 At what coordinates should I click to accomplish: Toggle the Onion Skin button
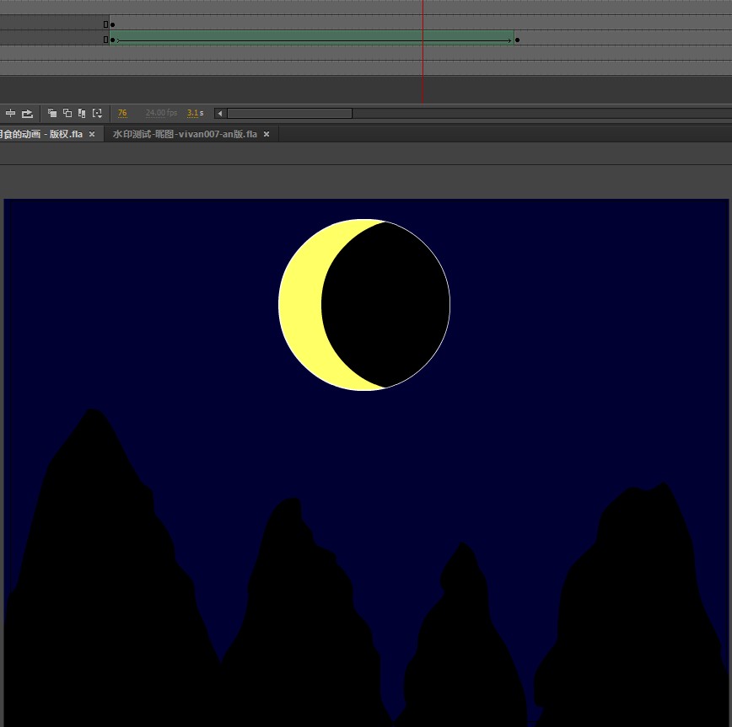point(52,113)
